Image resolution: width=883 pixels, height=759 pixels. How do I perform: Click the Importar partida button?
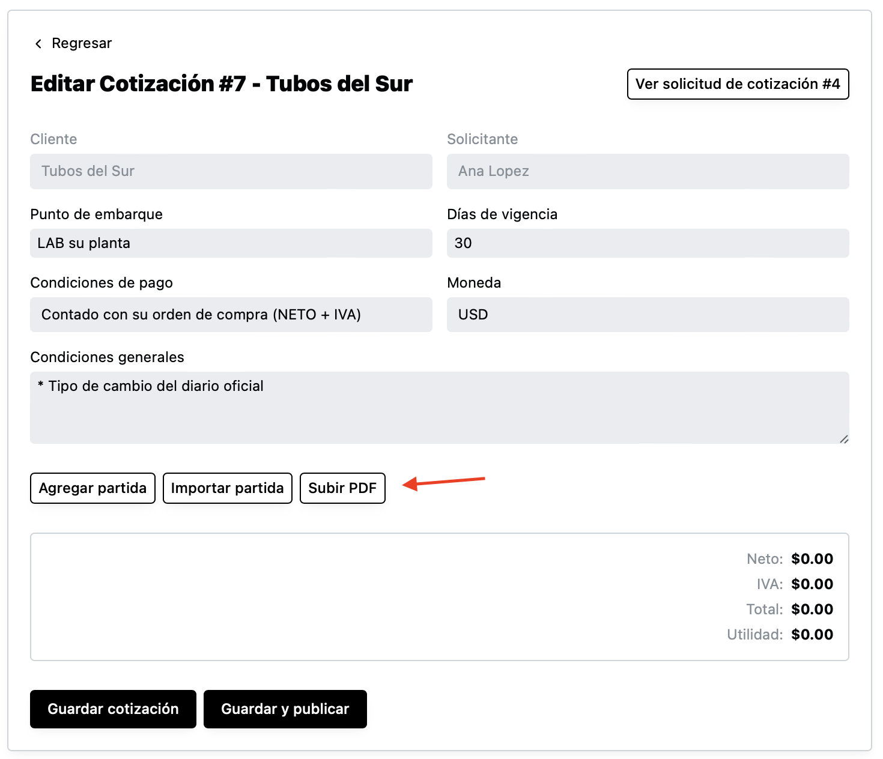tap(227, 488)
